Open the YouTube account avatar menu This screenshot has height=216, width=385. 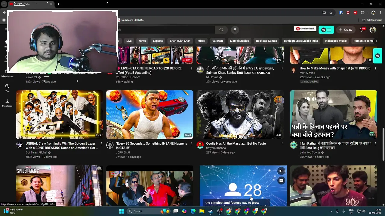point(373,30)
